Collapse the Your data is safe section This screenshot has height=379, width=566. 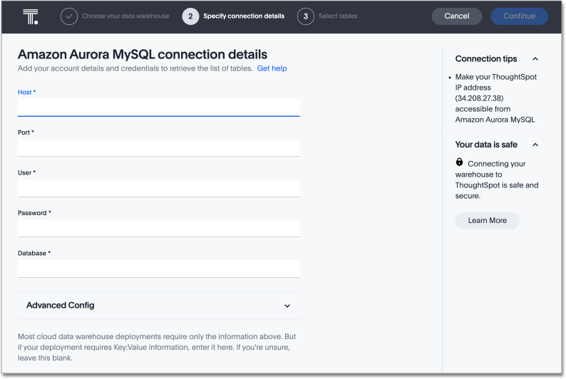point(535,145)
